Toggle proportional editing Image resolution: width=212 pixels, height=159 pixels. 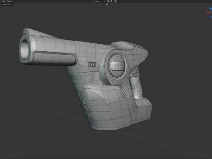pyautogui.click(x=115, y=1)
